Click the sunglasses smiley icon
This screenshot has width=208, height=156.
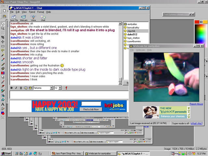[30, 88]
